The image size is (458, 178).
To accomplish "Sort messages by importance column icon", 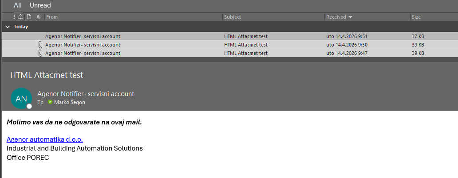I will coord(15,17).
